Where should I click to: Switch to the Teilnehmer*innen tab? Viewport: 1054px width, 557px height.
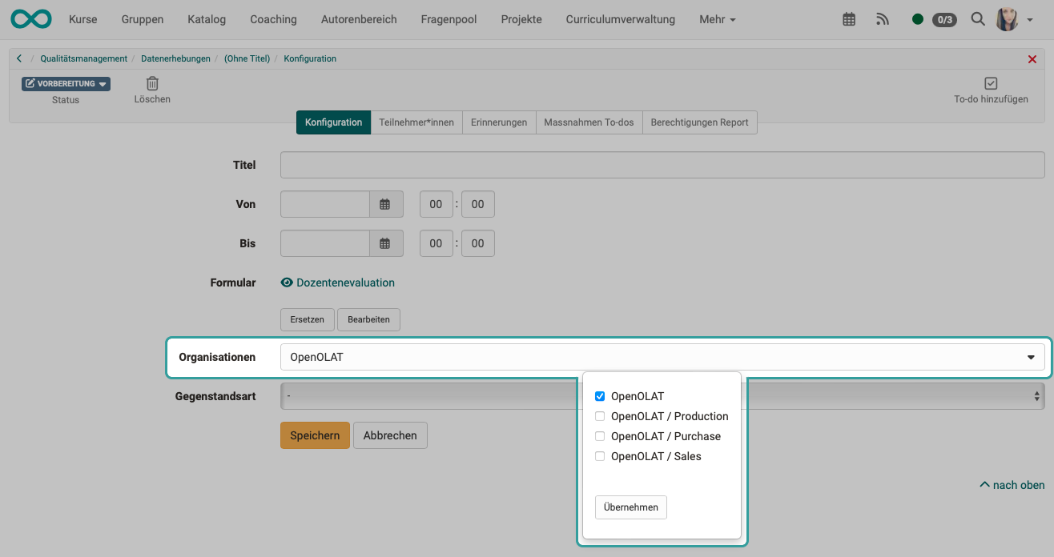point(416,122)
